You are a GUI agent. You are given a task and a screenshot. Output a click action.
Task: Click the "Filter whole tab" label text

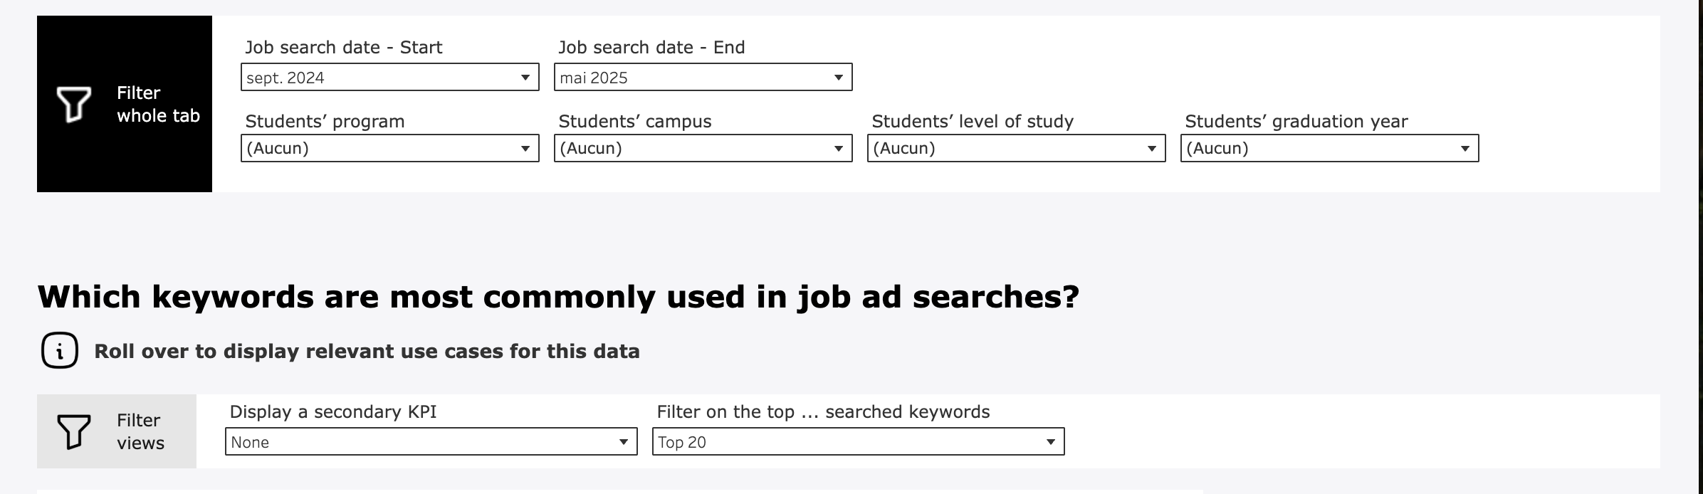pos(158,104)
